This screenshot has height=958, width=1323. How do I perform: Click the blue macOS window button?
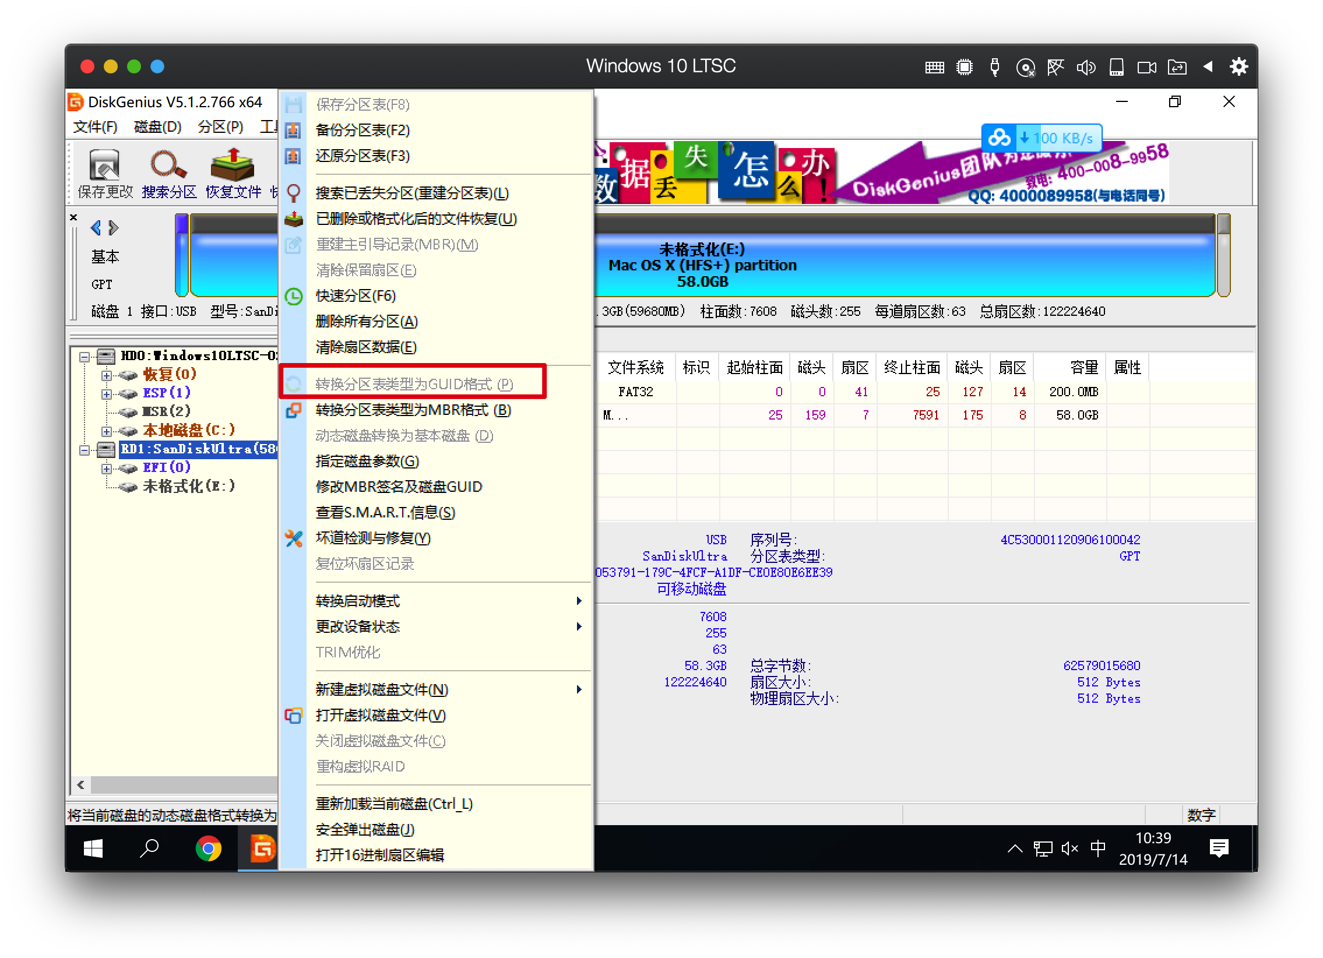[157, 67]
